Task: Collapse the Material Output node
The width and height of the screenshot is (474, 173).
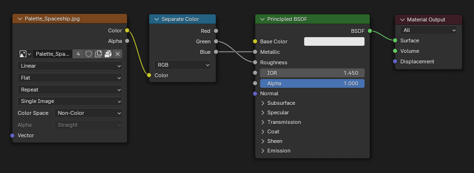Action: (402, 20)
